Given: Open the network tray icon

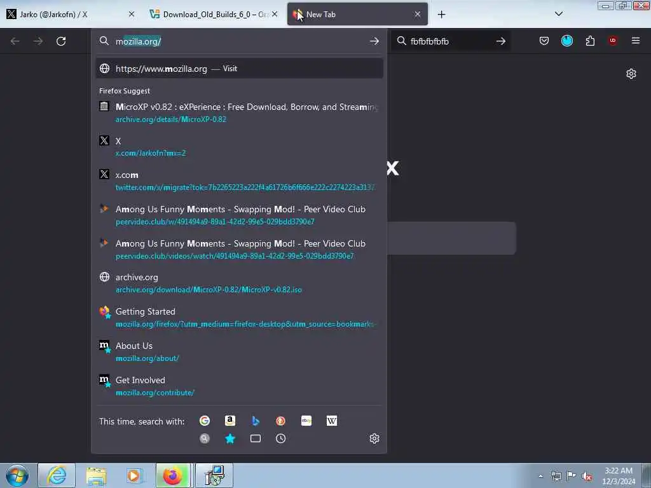Looking at the screenshot, I should [556, 476].
